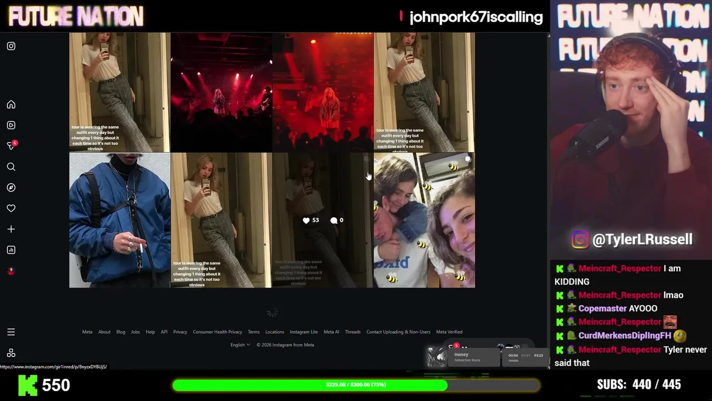The width and height of the screenshot is (712, 401).
Task: Open mirror selfie post above the bee selfie
Action: 424,92
